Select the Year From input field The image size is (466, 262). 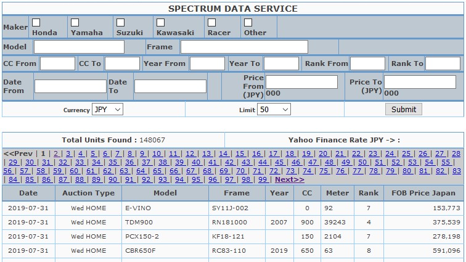pos(207,63)
